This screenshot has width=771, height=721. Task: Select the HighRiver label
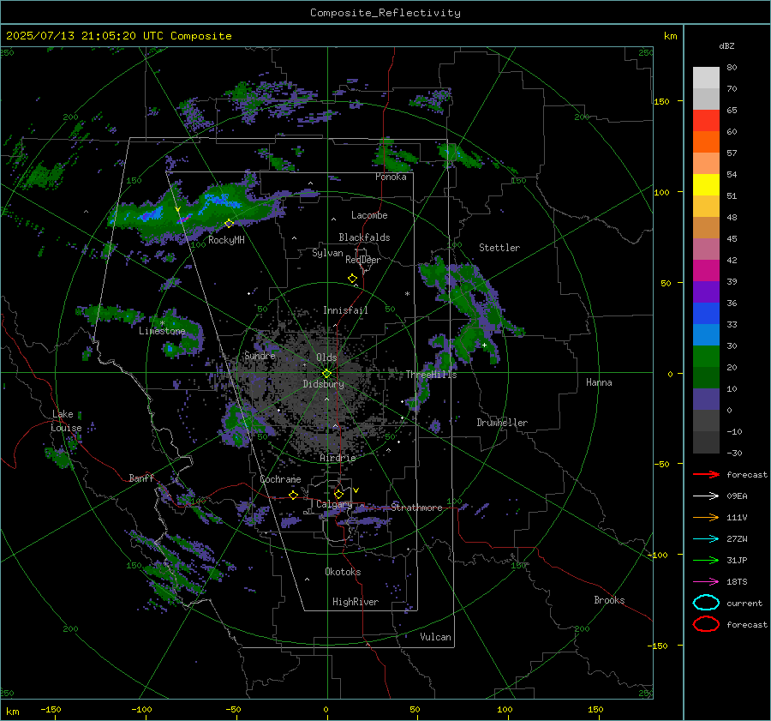pos(356,602)
